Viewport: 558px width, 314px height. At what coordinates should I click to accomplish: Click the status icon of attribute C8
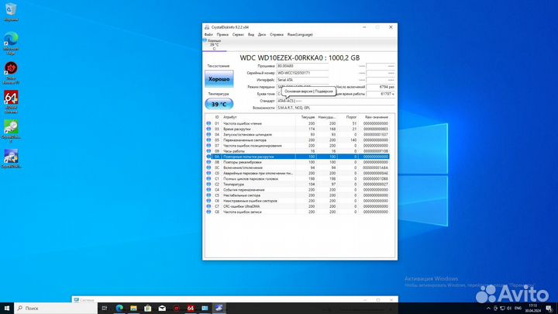coord(208,212)
